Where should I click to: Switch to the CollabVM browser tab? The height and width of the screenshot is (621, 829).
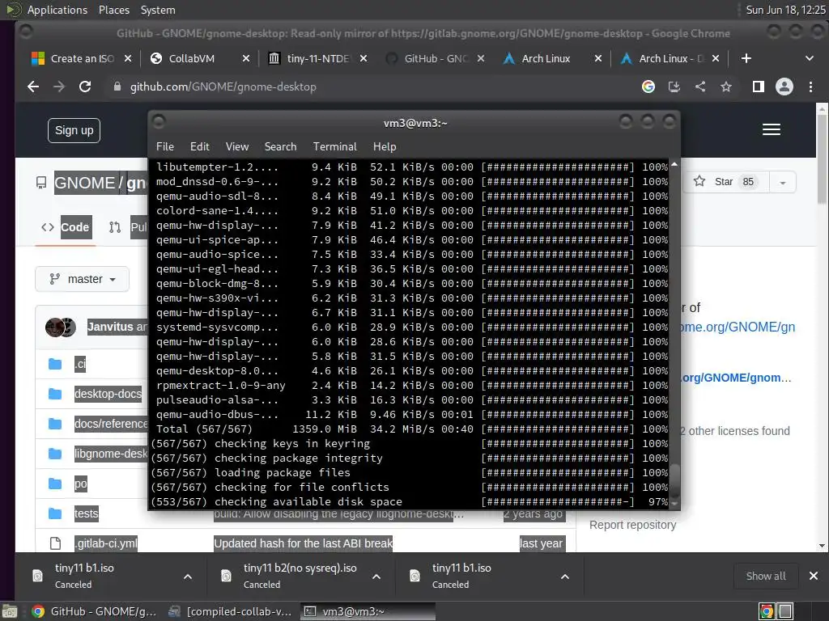pos(200,58)
